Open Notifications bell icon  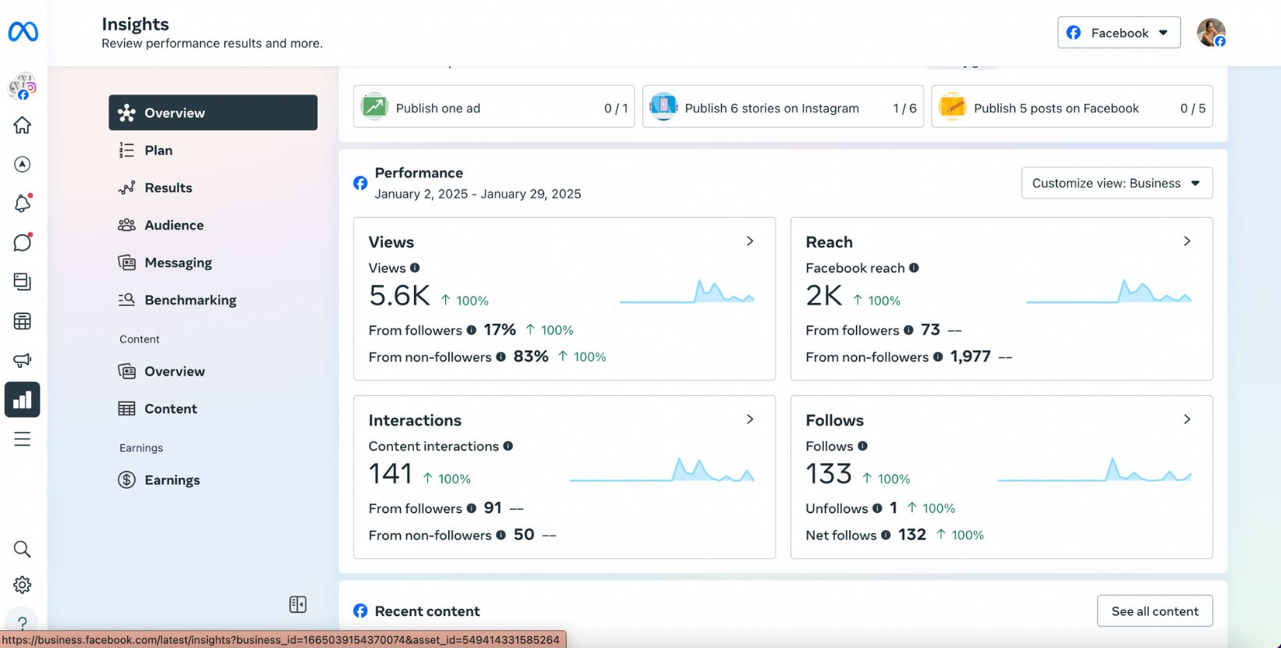pos(23,203)
